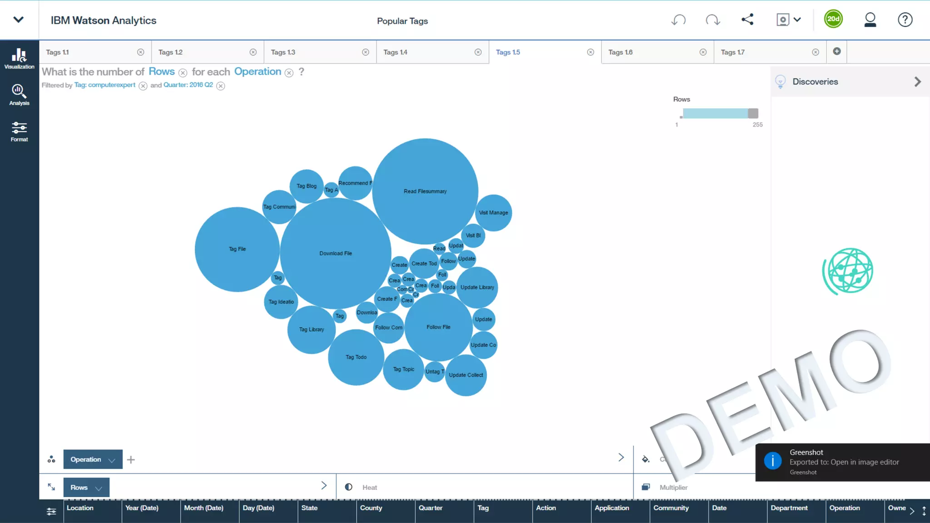Open the Visualization panel icon
This screenshot has width=930, height=523.
click(19, 59)
